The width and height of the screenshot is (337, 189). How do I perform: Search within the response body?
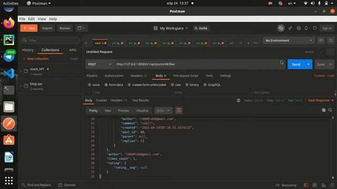[330, 110]
